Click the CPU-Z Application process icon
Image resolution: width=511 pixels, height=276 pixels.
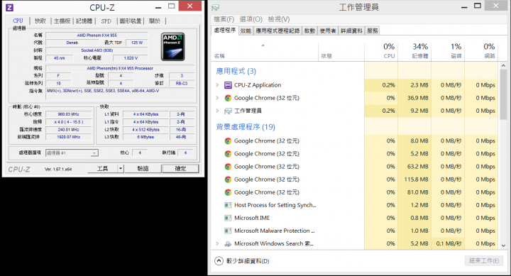pyautogui.click(x=228, y=85)
